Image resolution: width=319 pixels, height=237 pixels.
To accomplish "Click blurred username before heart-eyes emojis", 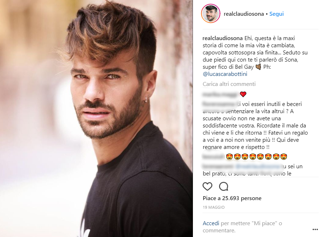I will pyautogui.click(x=214, y=156).
